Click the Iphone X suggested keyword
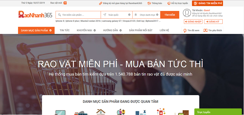Image resolution: width=244 pixels, height=115 pixels. click(60, 21)
